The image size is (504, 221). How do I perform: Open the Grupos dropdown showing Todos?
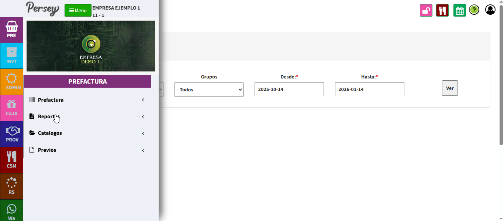coord(209,90)
